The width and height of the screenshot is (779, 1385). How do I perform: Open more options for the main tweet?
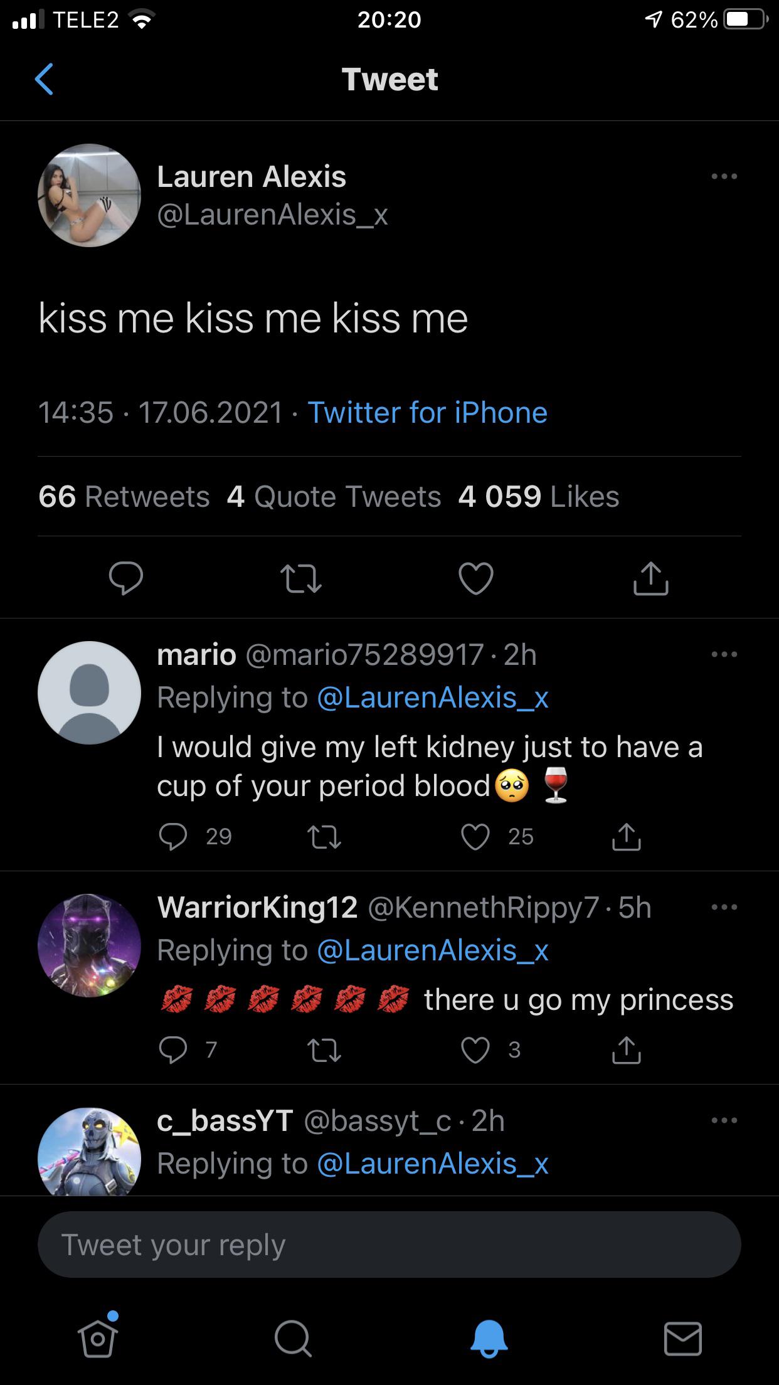[x=724, y=177]
